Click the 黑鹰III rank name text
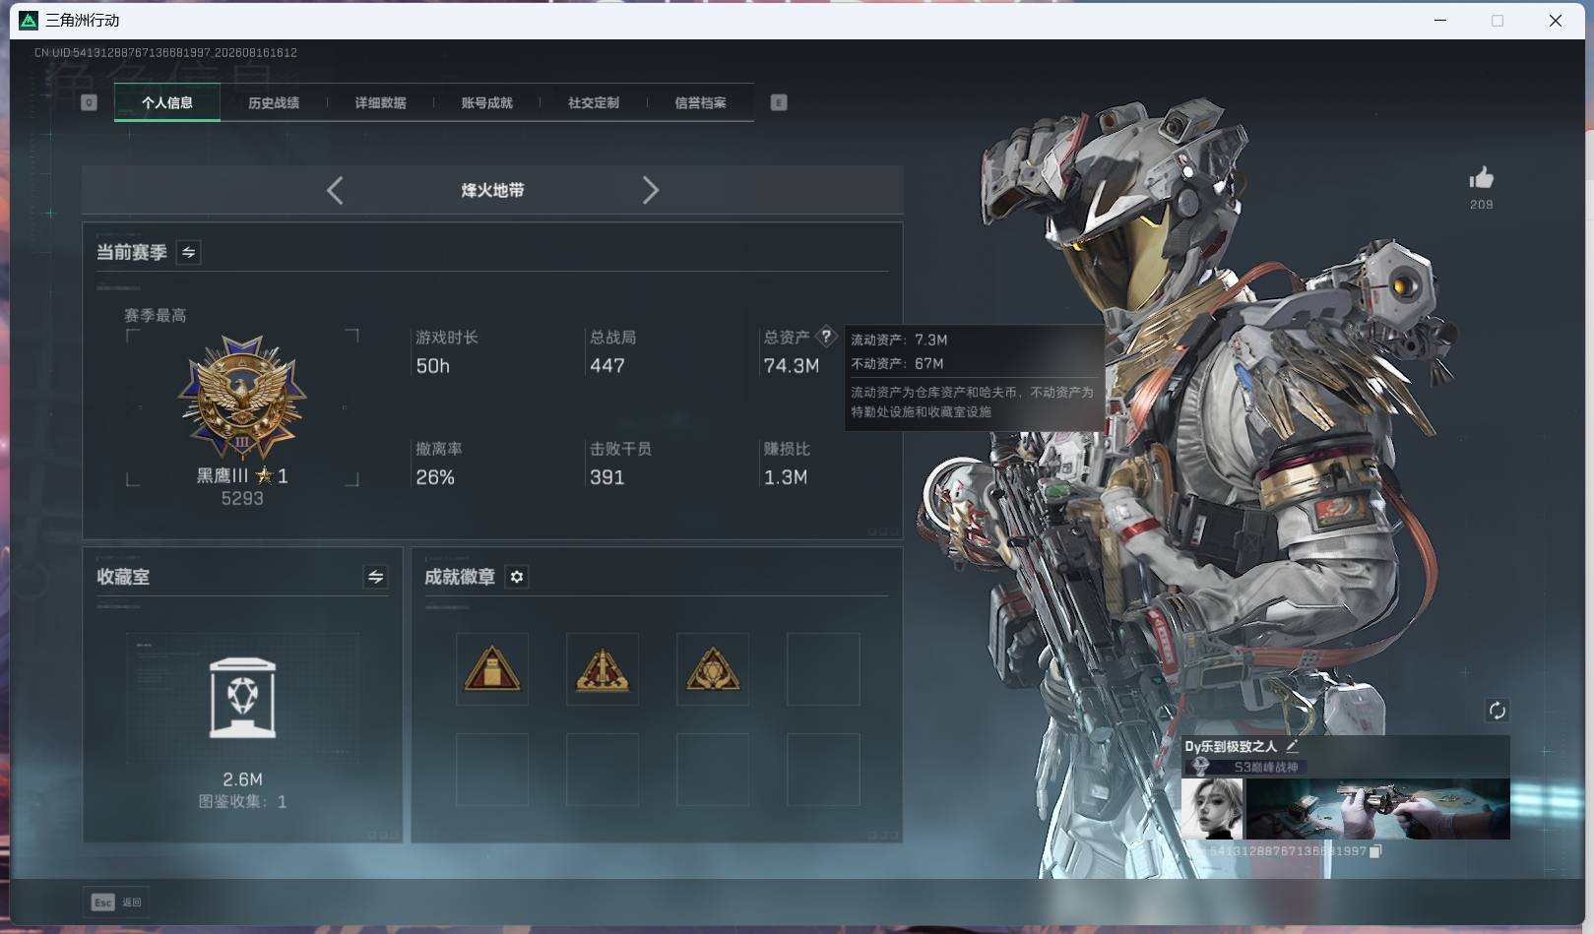The image size is (1594, 934). pyautogui.click(x=223, y=476)
